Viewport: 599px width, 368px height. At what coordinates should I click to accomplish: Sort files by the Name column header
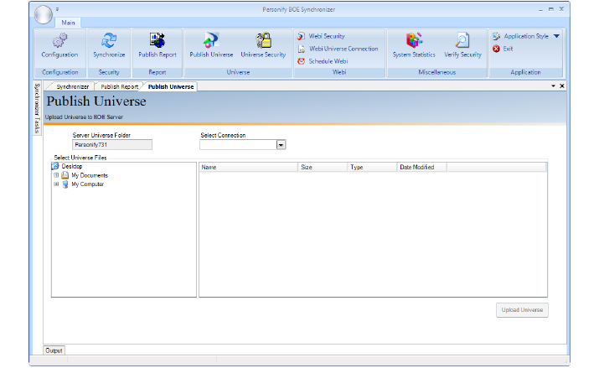tap(248, 168)
